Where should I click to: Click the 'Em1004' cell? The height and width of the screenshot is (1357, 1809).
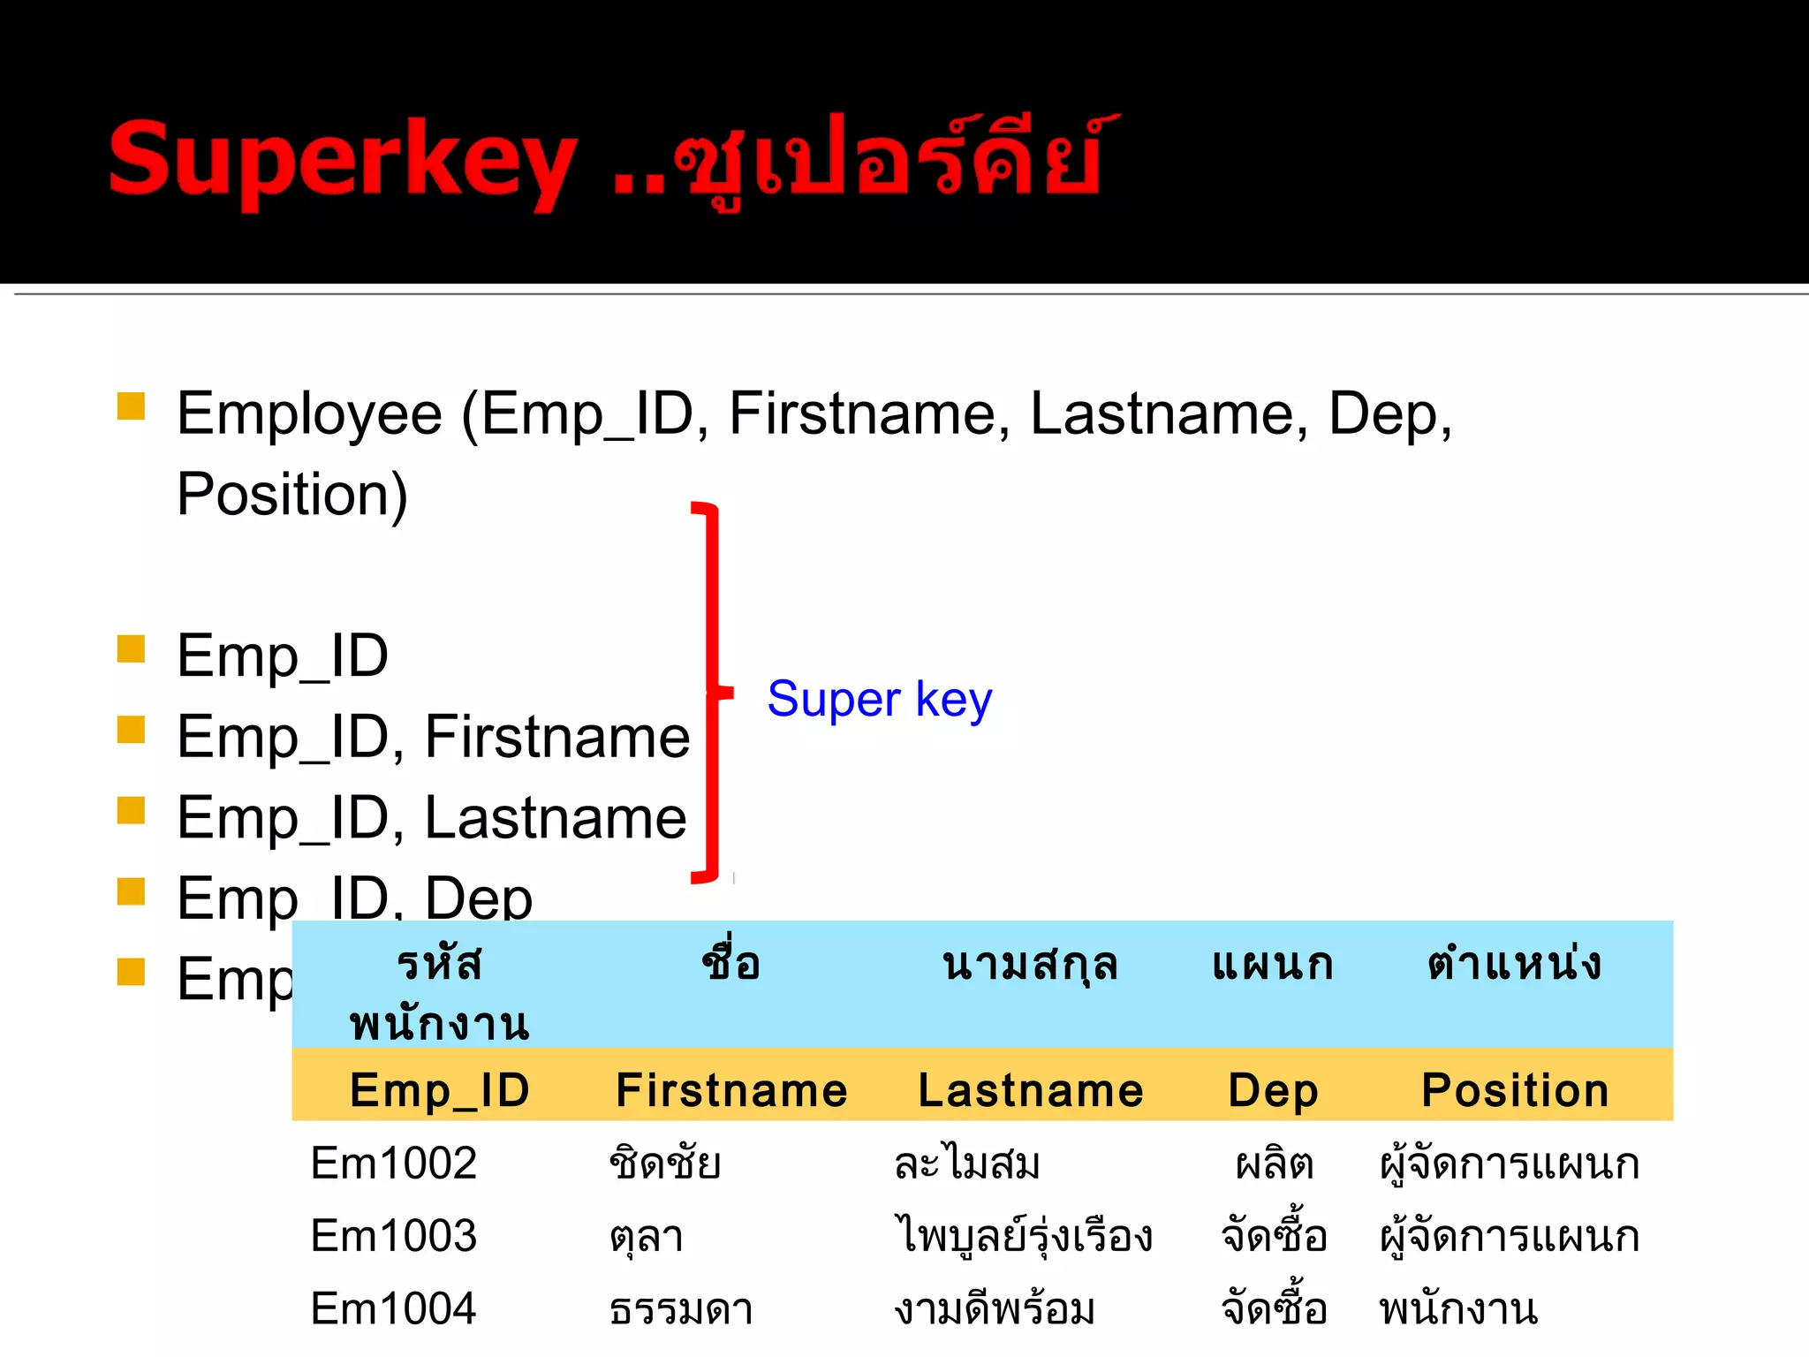tap(394, 1308)
